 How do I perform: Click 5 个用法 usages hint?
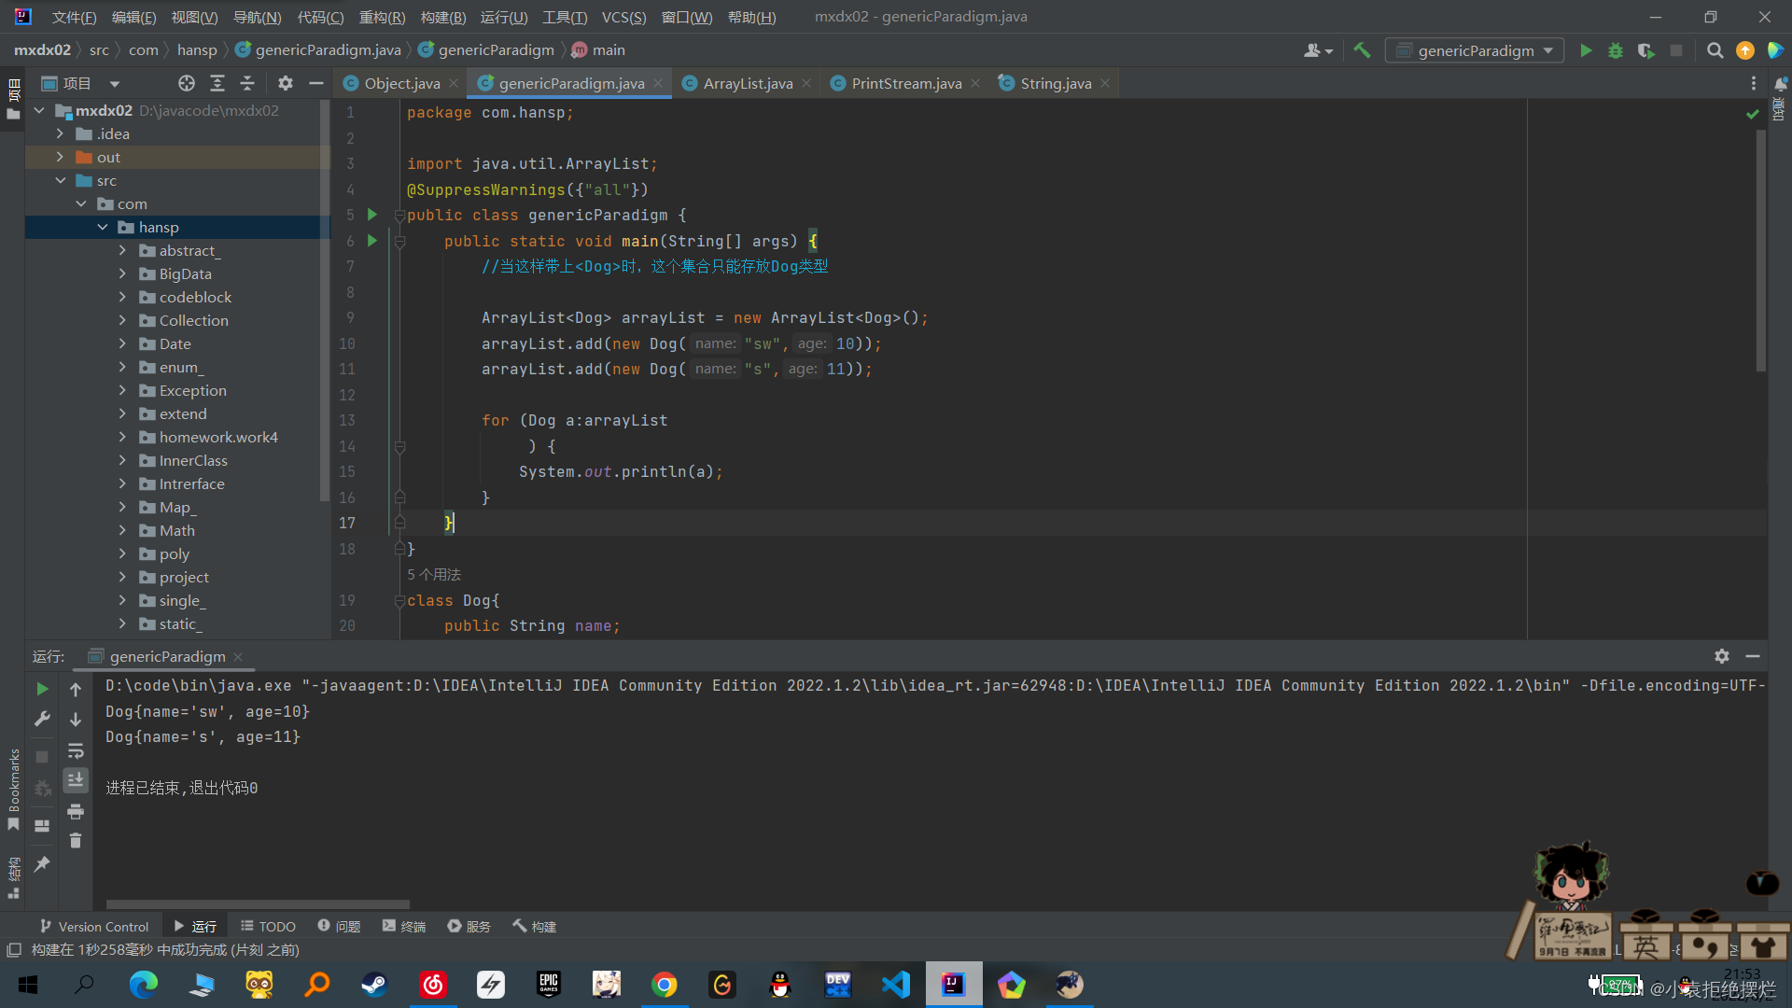coord(434,574)
